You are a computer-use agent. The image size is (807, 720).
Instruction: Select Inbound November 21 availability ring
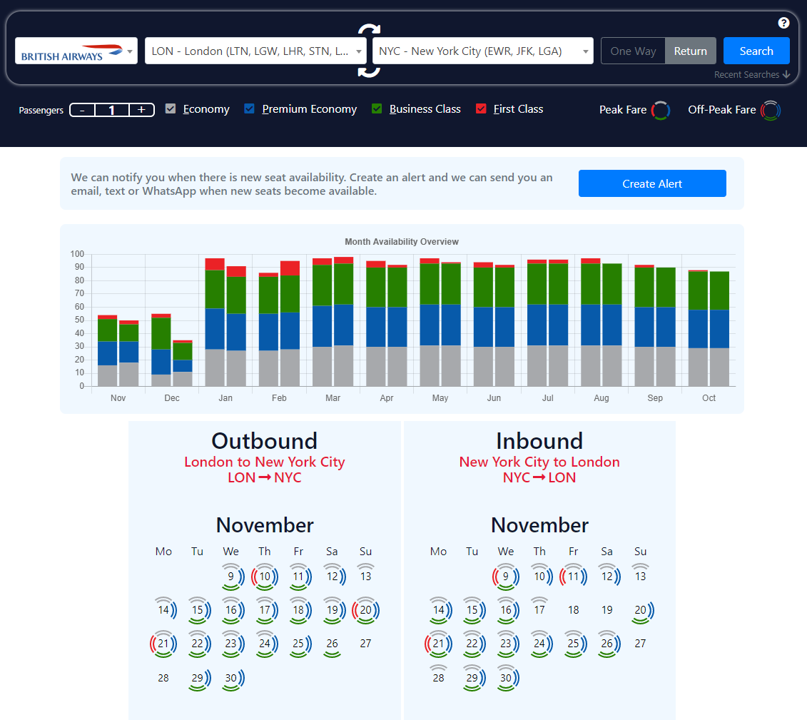439,644
